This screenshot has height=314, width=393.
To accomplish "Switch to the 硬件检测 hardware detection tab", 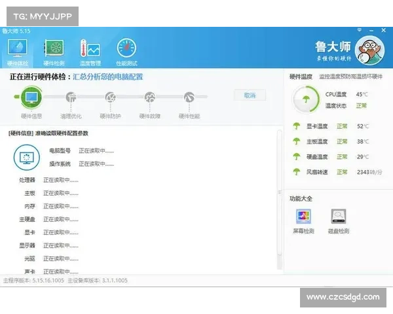I will (x=54, y=52).
